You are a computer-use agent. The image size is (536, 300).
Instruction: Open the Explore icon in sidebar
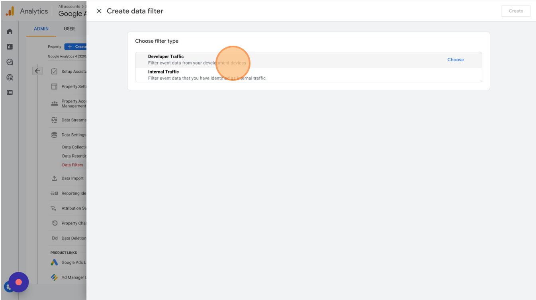click(x=10, y=62)
